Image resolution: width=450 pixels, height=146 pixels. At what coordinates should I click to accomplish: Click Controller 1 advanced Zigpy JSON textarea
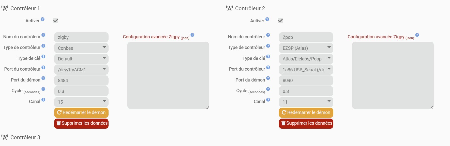168,75
